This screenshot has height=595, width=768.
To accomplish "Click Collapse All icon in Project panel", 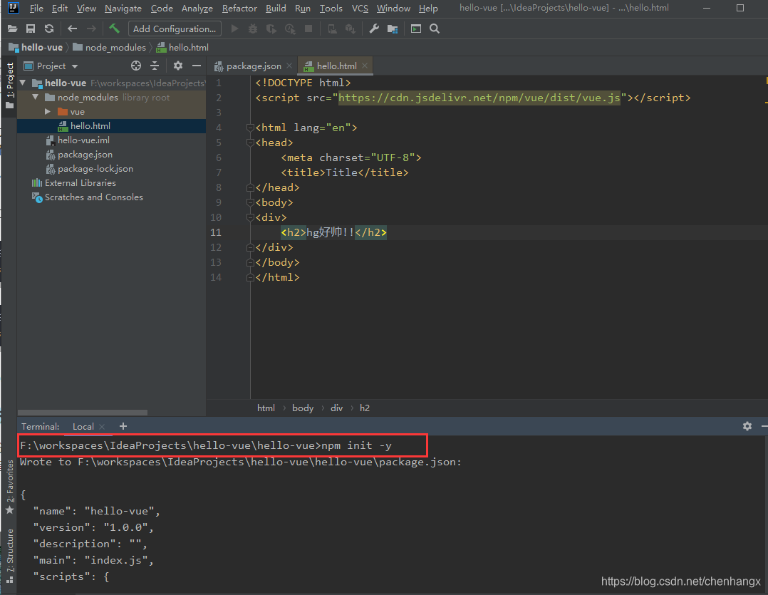I will pyautogui.click(x=155, y=66).
